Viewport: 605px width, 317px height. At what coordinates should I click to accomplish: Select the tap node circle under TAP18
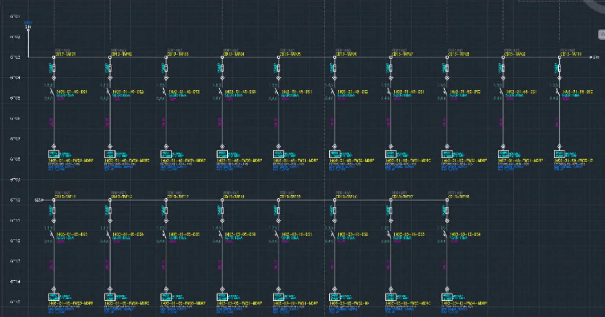point(447,200)
